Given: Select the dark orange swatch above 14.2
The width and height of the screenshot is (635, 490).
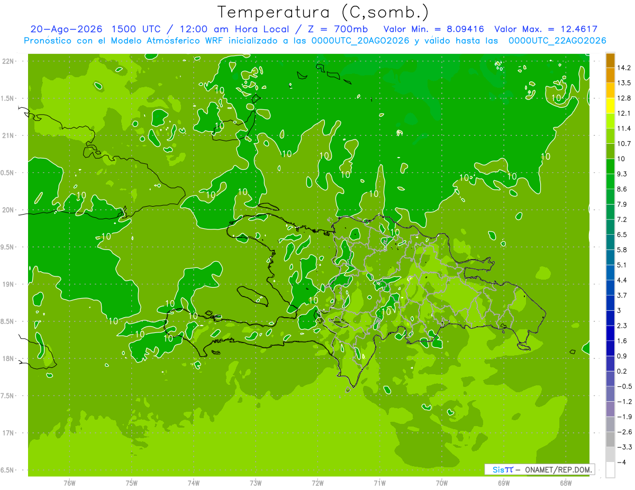Looking at the screenshot, I should point(611,60).
